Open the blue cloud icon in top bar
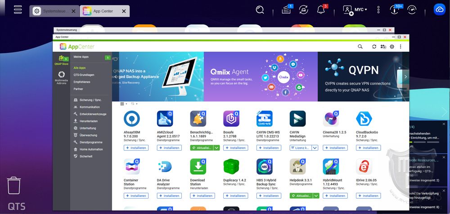Viewport: 450px width, 214px height. [x=439, y=9]
